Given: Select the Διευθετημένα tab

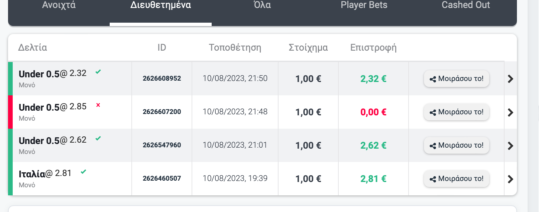Looking at the screenshot, I should 160,5.
